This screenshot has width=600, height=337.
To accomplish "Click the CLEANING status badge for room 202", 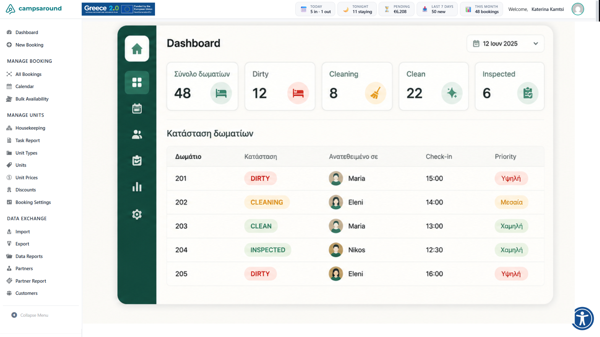I will tap(267, 202).
